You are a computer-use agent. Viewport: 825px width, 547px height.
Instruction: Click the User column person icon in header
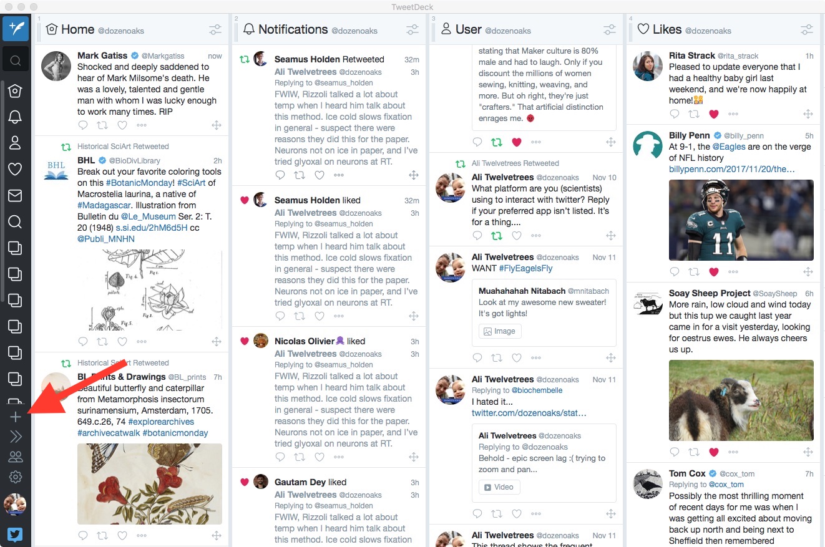(446, 29)
